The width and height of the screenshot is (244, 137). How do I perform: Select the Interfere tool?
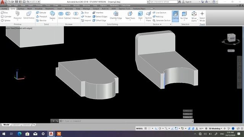tap(98, 13)
